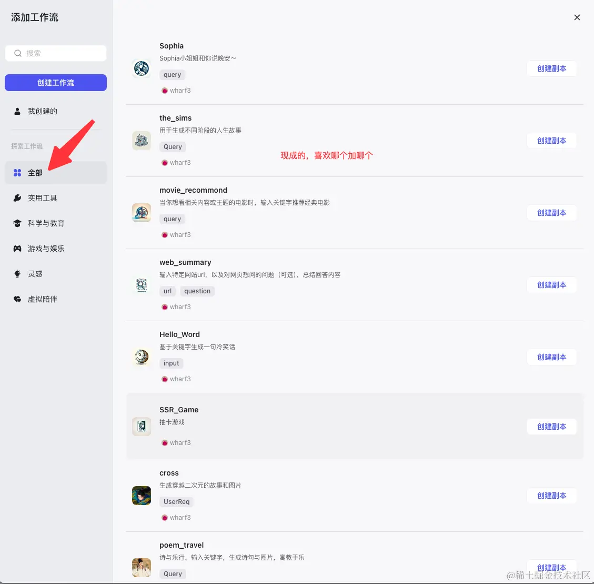Image resolution: width=594 pixels, height=584 pixels.
Task: Click the the_sims workflow avatar icon
Action: click(x=142, y=141)
